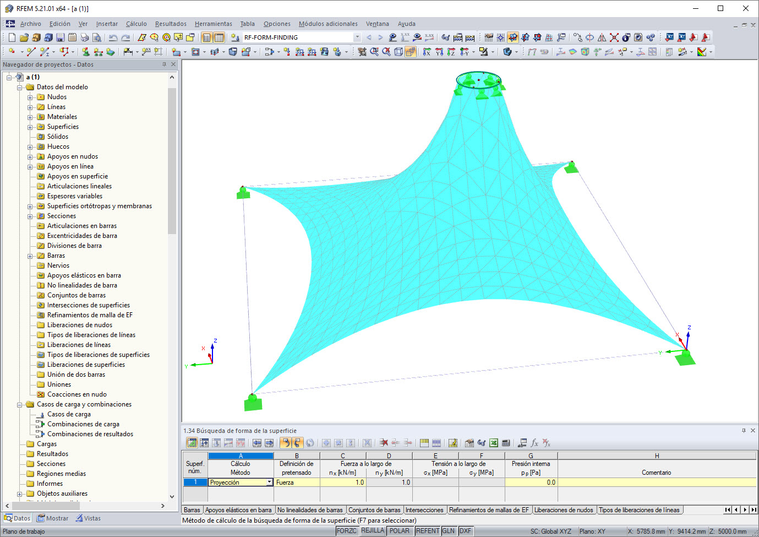Toggle REJILLA grid in status bar
Screen dimensions: 759x537
373,531
